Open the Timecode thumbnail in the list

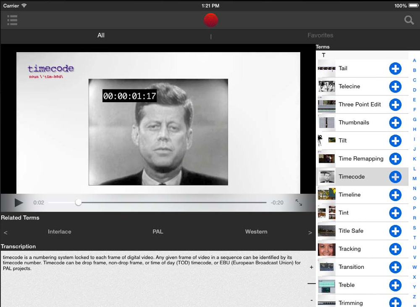click(326, 177)
